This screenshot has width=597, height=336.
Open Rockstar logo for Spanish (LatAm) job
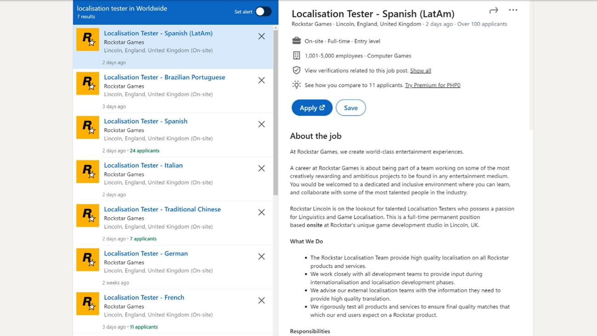88,40
